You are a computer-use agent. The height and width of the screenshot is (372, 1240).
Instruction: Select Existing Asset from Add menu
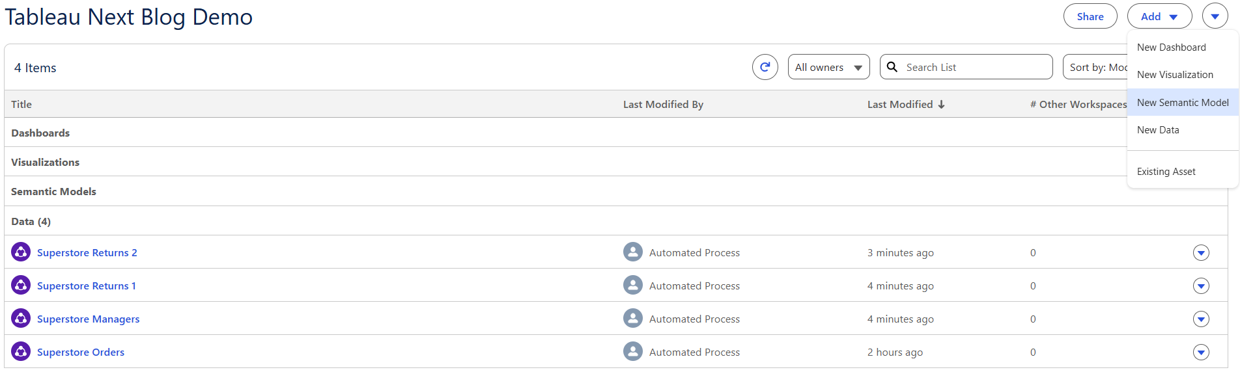(1183, 172)
